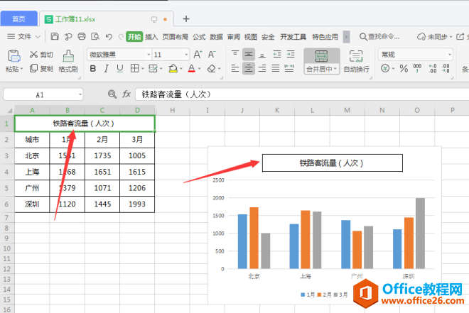Image resolution: width=469 pixels, height=313 pixels.
Task: Switch to the Data tab
Action: click(x=216, y=37)
